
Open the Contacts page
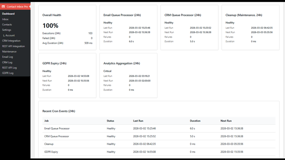(7, 24)
